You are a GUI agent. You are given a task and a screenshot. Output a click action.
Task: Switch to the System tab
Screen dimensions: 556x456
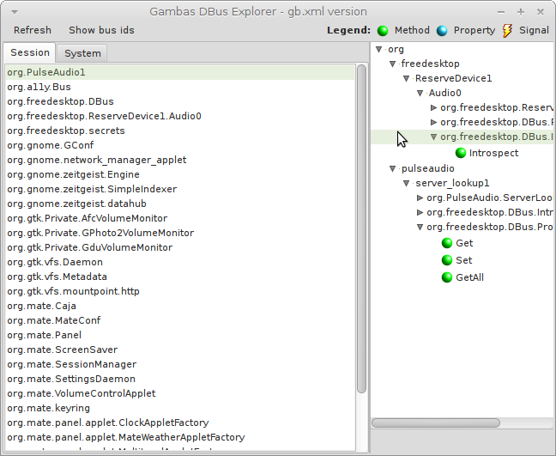[x=82, y=53]
